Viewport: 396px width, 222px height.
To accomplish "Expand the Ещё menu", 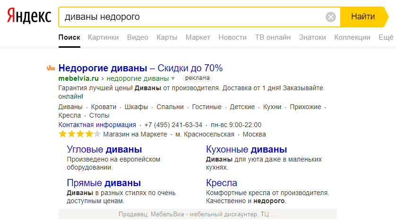I will click(x=386, y=37).
